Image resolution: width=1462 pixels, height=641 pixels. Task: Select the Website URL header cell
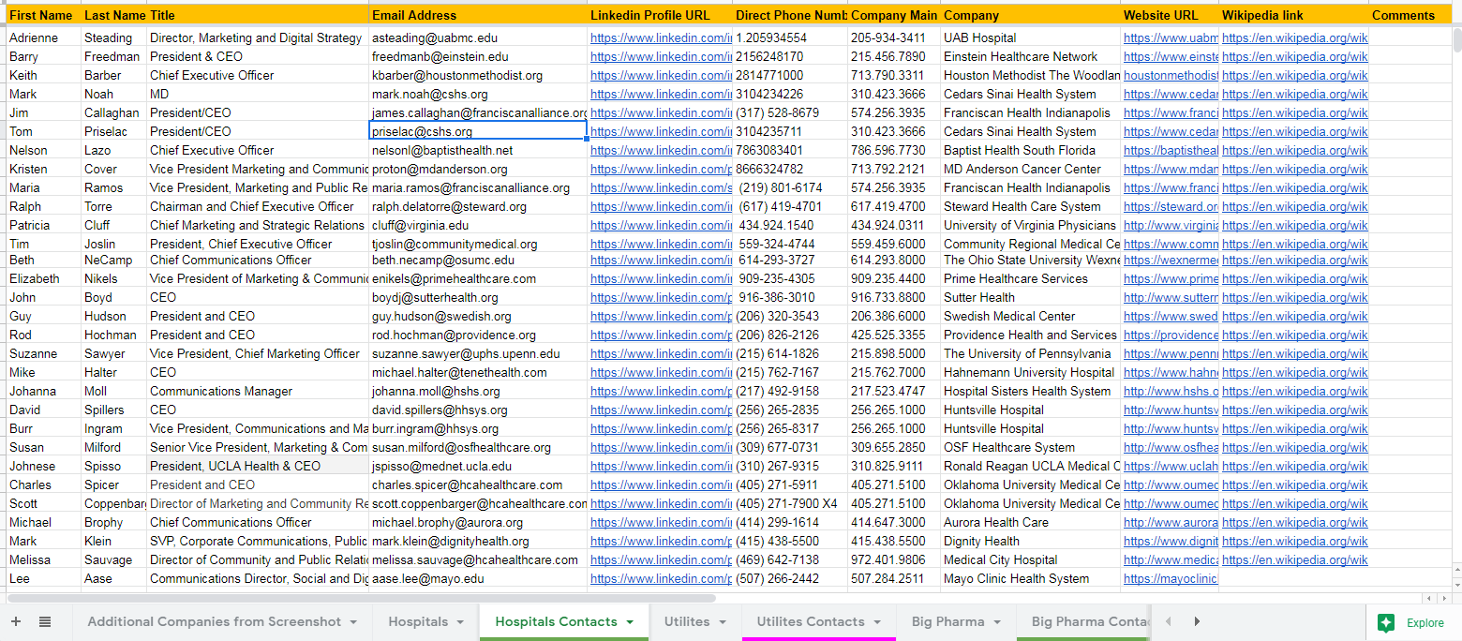(x=1170, y=15)
